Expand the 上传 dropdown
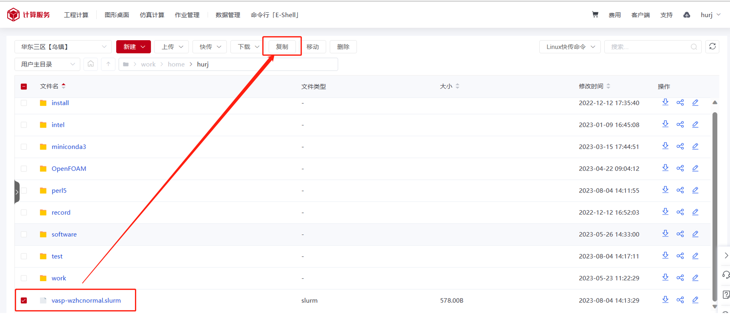The width and height of the screenshot is (730, 319). click(x=172, y=47)
